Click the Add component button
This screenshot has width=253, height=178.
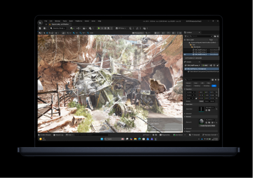coord(205,65)
